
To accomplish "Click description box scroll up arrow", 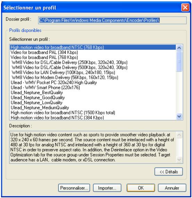I will point(179,135).
